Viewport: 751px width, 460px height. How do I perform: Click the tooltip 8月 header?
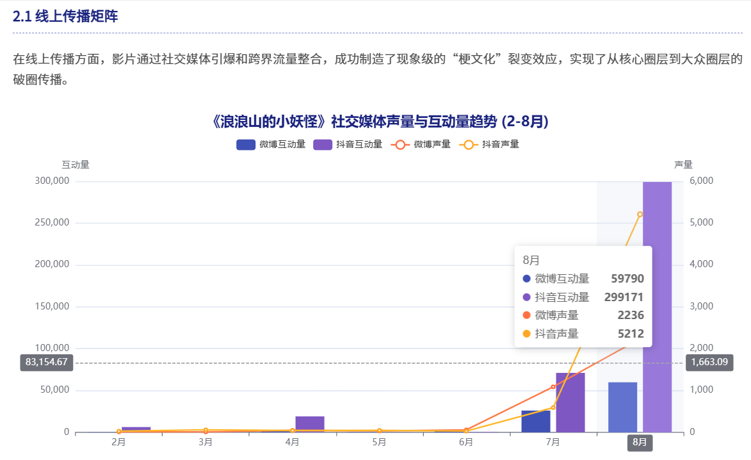point(531,260)
